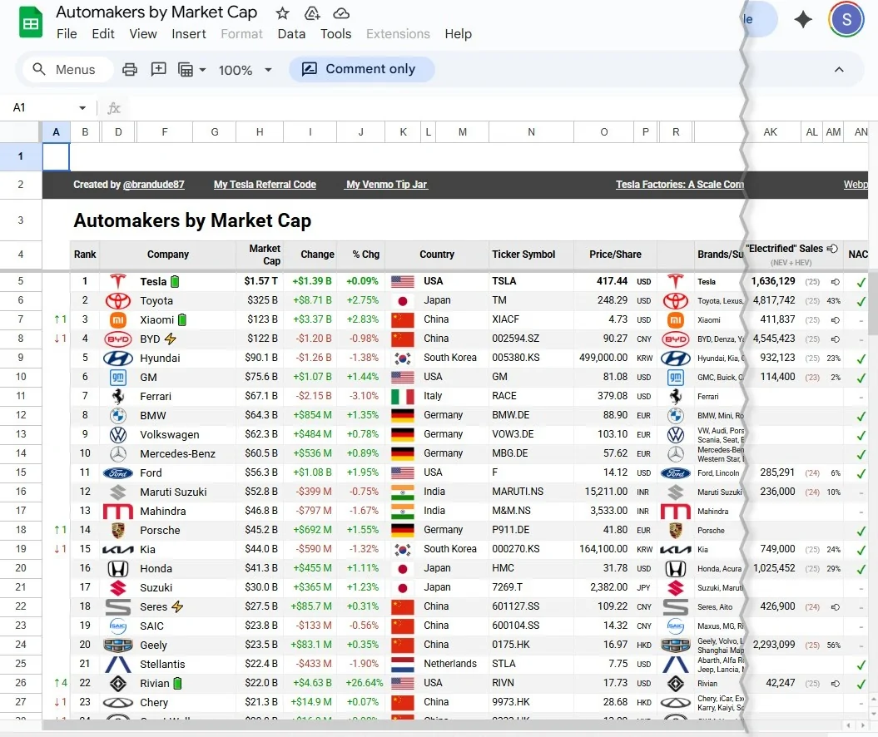Collapse the toolbar with the chevron up
Screen dimensions: 878x737
click(838, 69)
